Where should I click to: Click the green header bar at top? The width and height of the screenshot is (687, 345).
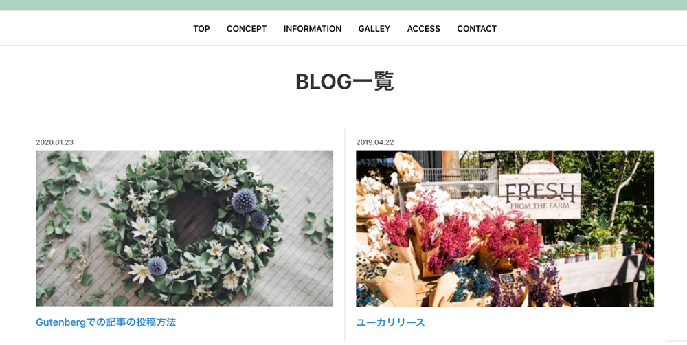(x=343, y=5)
